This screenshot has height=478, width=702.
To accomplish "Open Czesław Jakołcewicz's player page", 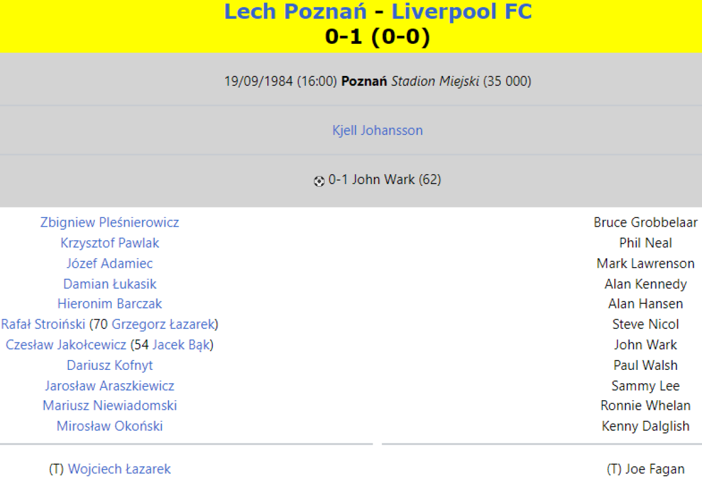I will click(66, 345).
